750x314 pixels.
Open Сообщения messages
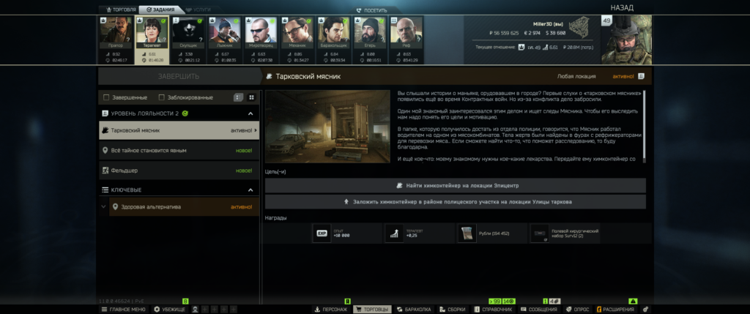point(539,309)
